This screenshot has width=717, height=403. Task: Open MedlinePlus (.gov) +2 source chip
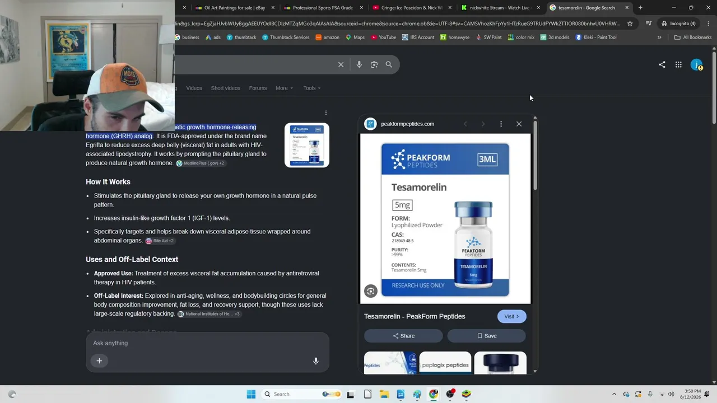tap(200, 163)
